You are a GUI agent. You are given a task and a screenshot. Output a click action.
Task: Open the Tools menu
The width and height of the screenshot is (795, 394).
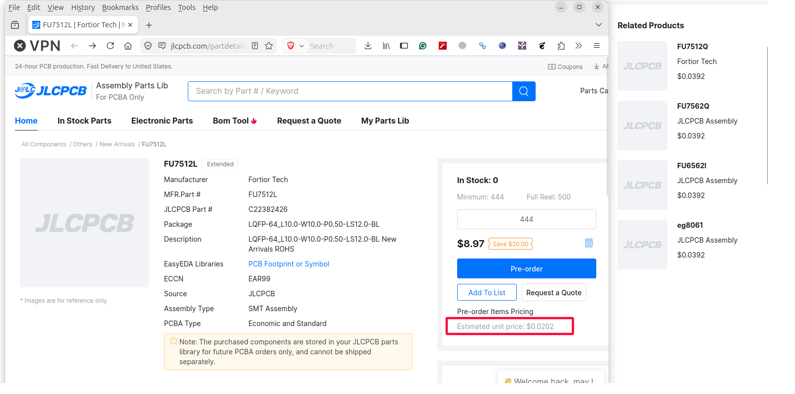187,7
